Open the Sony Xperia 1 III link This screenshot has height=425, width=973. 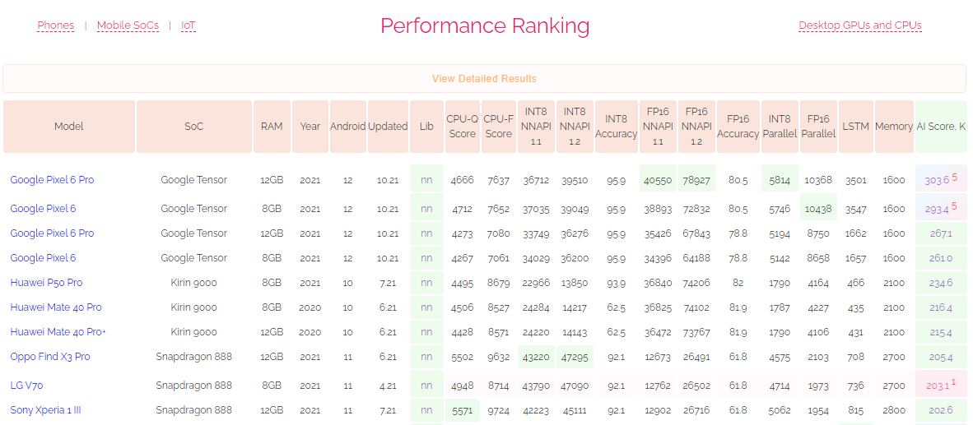tap(45, 410)
